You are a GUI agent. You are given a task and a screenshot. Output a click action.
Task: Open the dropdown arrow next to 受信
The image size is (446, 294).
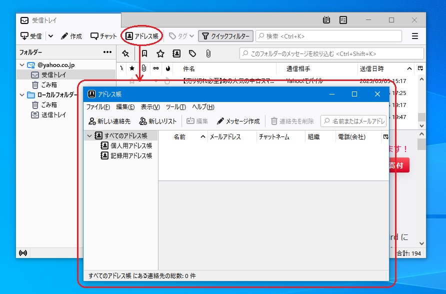tap(50, 36)
